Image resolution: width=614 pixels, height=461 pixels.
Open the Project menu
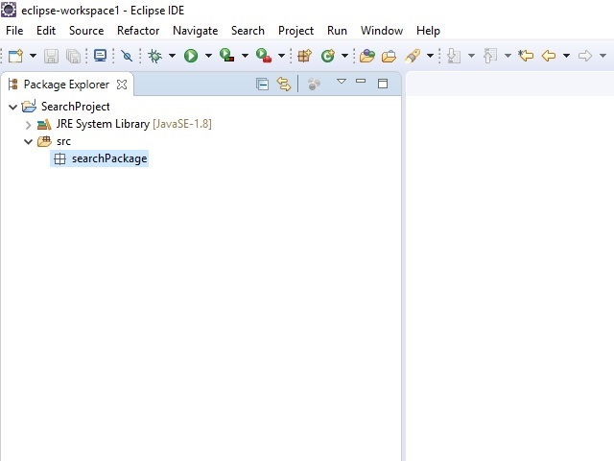click(295, 31)
